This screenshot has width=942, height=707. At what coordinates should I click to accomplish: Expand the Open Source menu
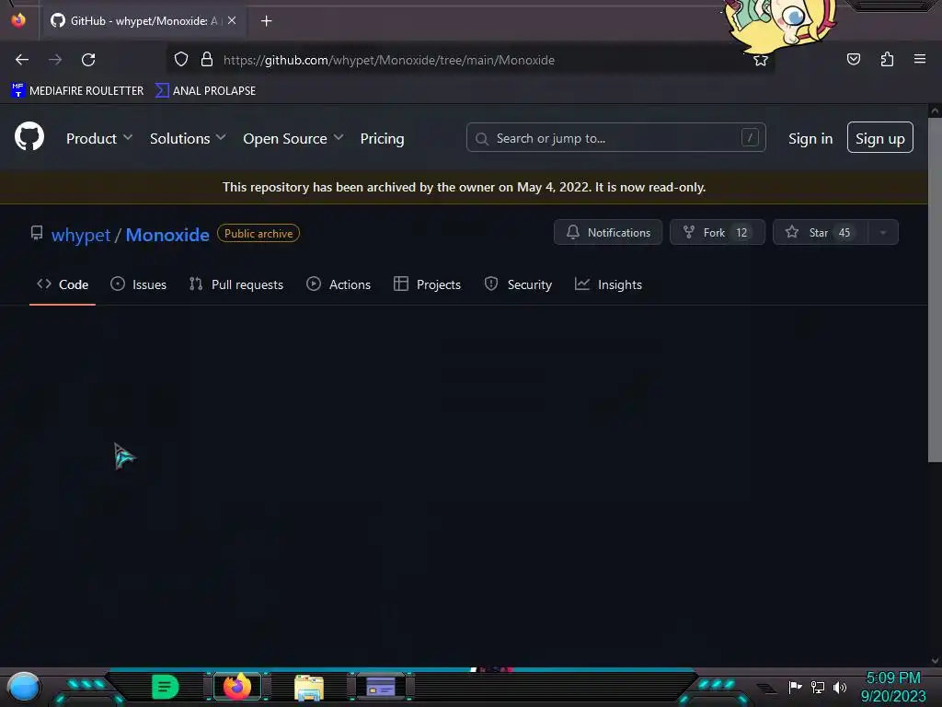pyautogui.click(x=293, y=138)
